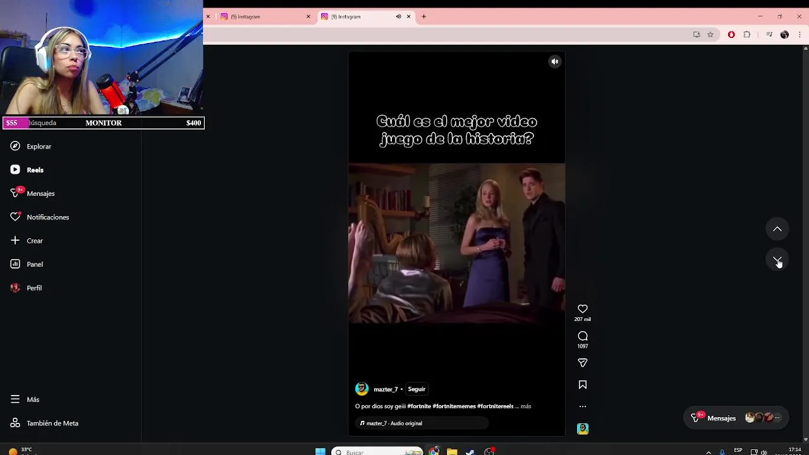Expand caption with más link
Image resolution: width=809 pixels, height=455 pixels.
526,406
